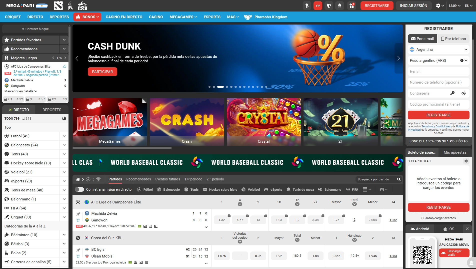Click search magnifier in match search
This screenshot has height=269, width=476.
coord(399,179)
